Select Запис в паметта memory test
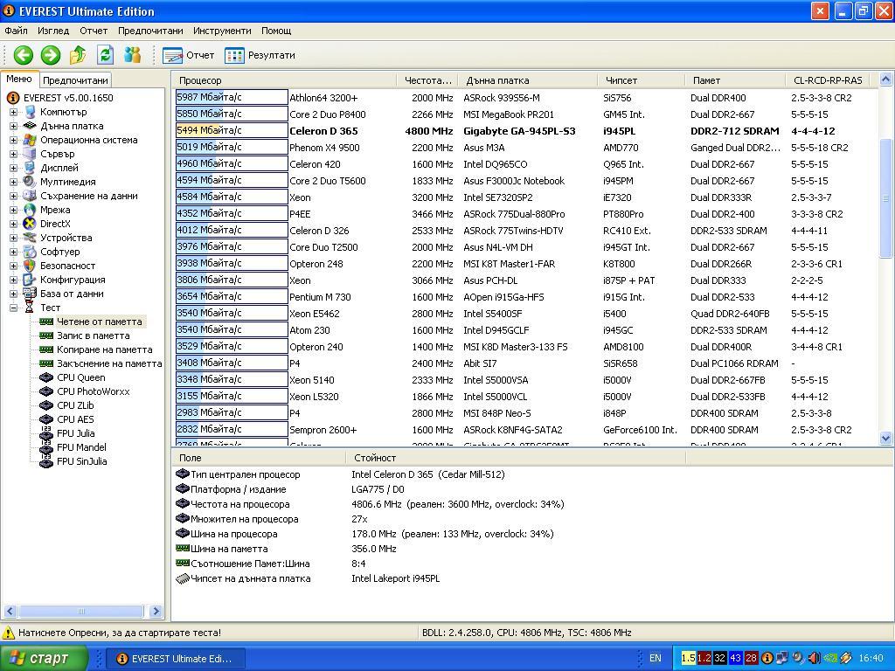The height and width of the screenshot is (671, 895). 93,335
